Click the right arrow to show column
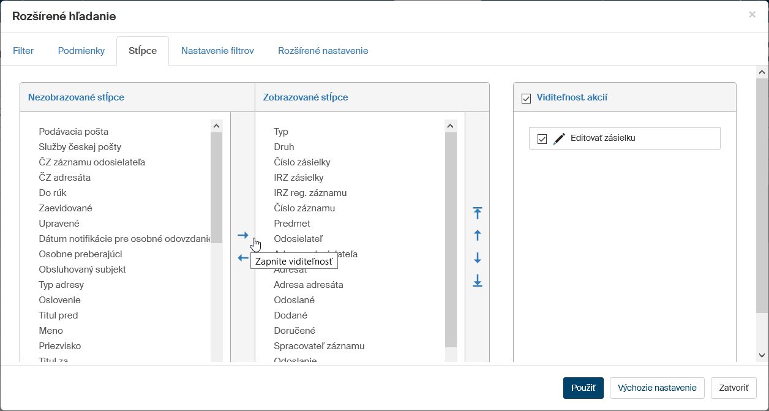The width and height of the screenshot is (769, 411). pos(243,236)
